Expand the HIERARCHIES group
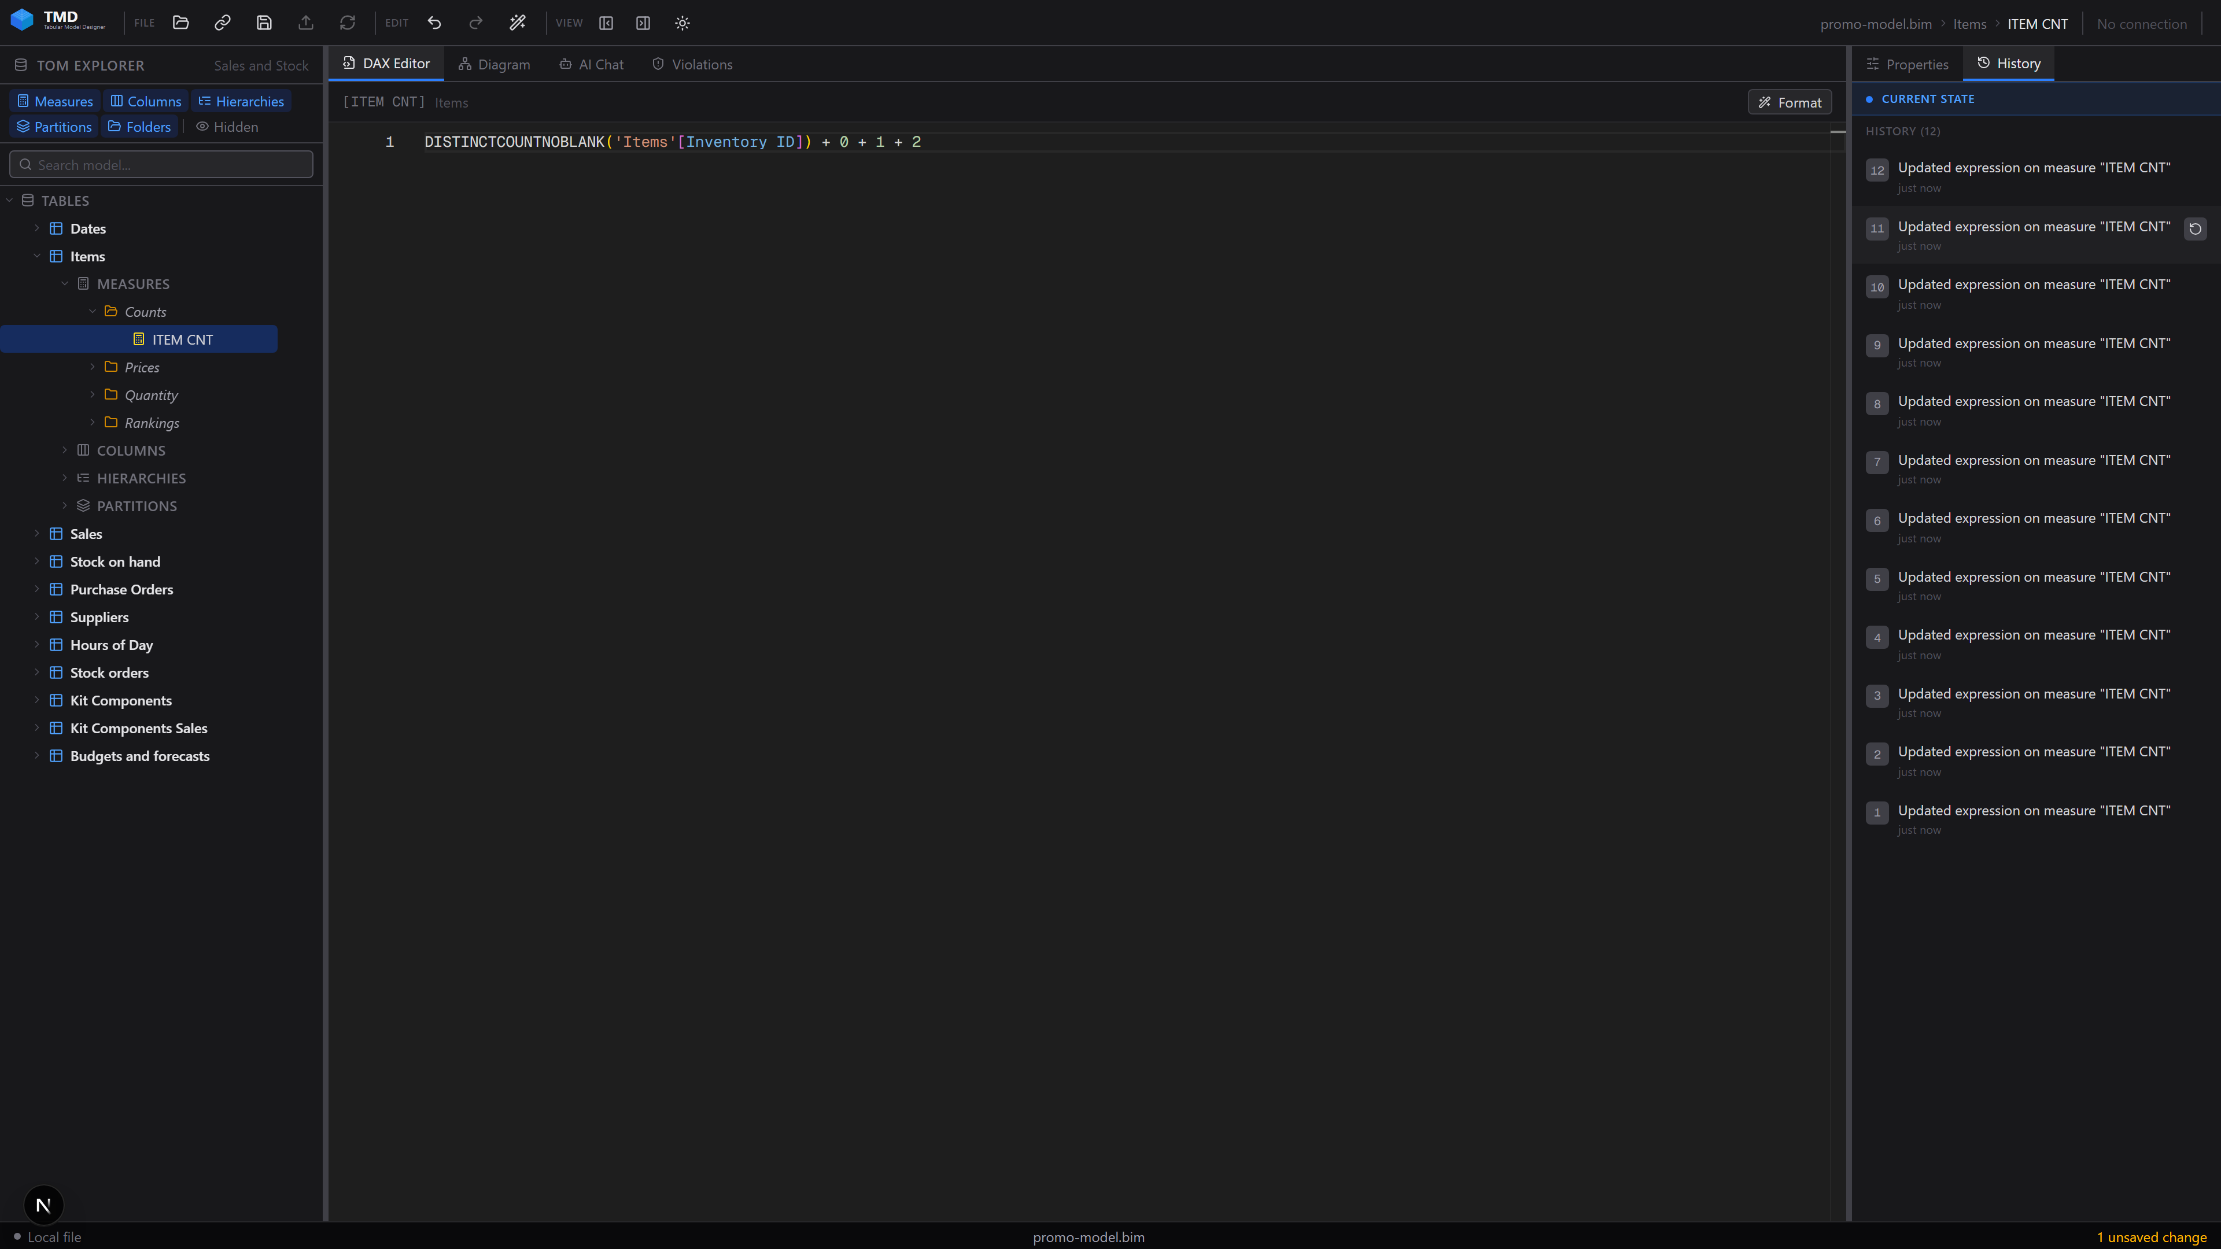Screen dimensions: 2221x1249 [x=65, y=478]
